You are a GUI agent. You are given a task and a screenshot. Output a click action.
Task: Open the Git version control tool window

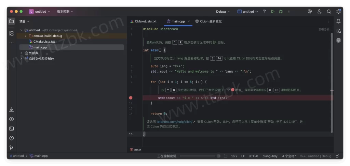(12, 147)
